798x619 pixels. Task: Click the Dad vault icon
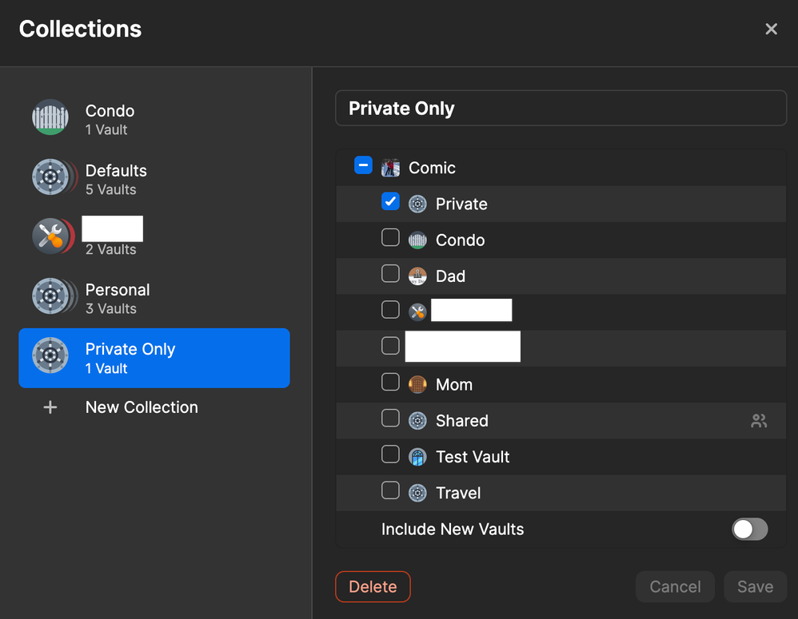tap(417, 276)
